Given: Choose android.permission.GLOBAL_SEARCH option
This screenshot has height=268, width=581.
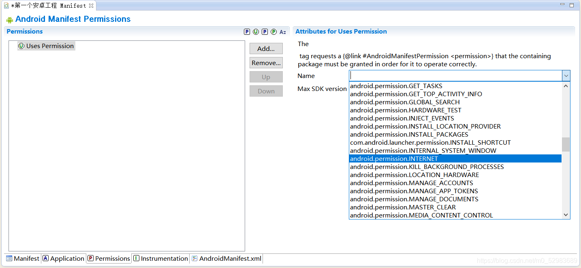Looking at the screenshot, I should [x=455, y=102].
